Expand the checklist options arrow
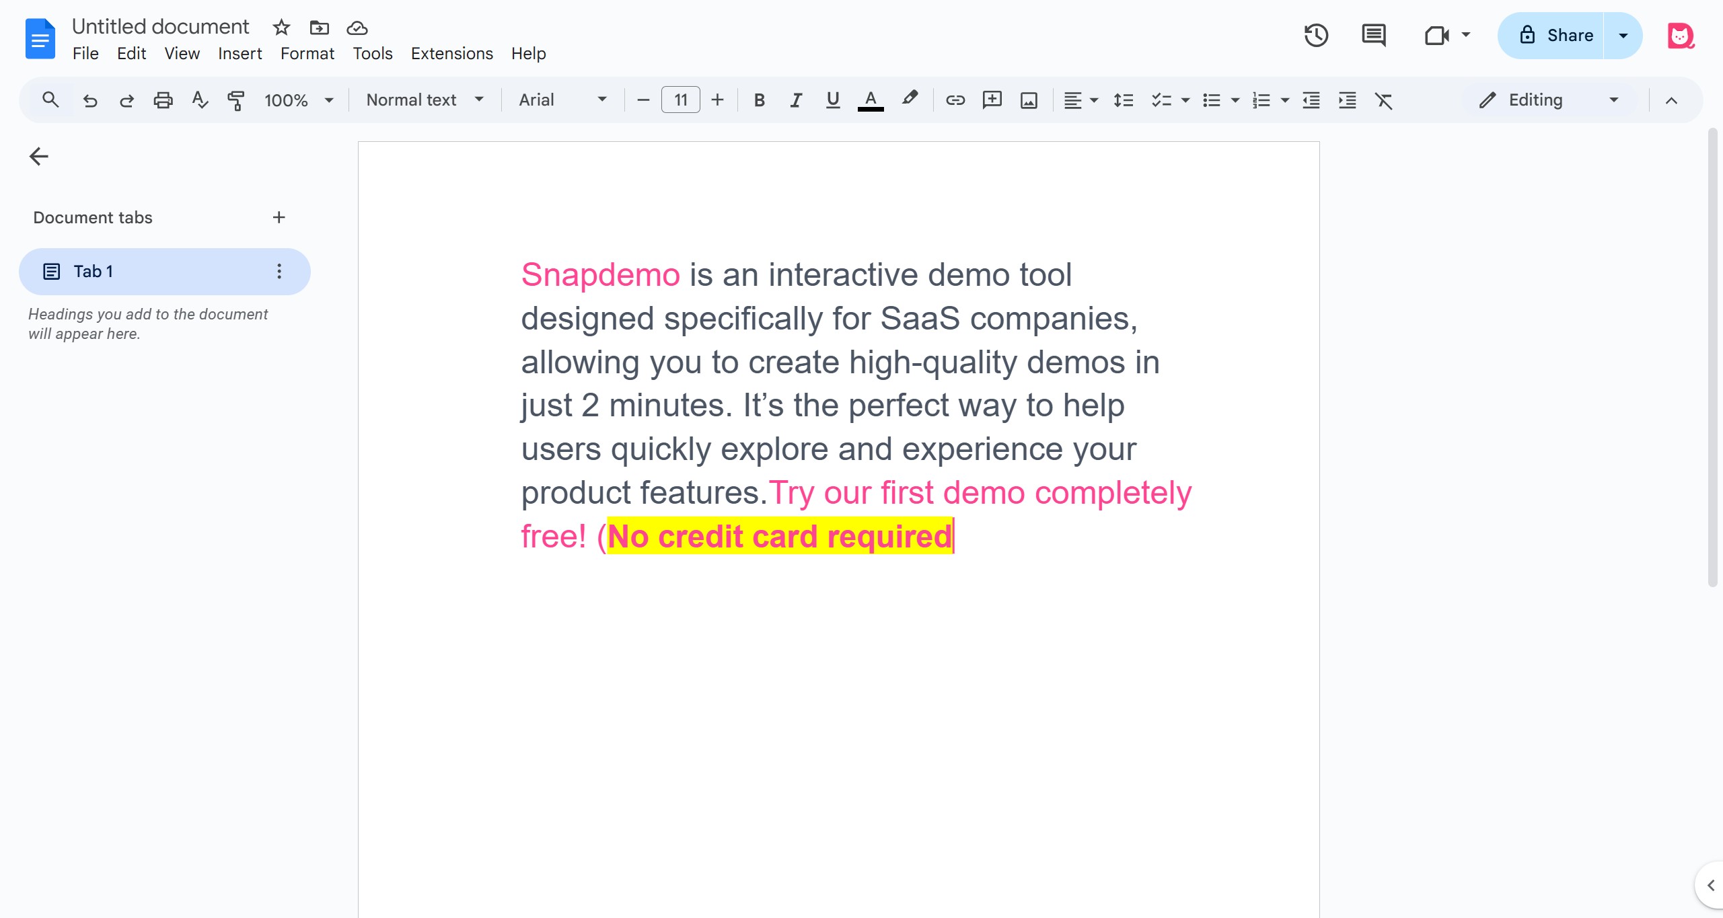The width and height of the screenshot is (1723, 918). pyautogui.click(x=1185, y=100)
